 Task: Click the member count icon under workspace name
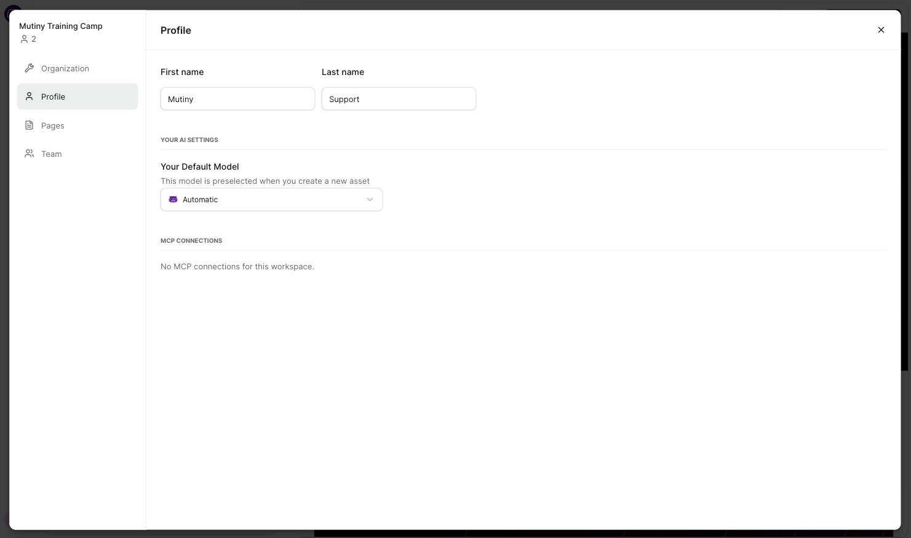(x=25, y=39)
